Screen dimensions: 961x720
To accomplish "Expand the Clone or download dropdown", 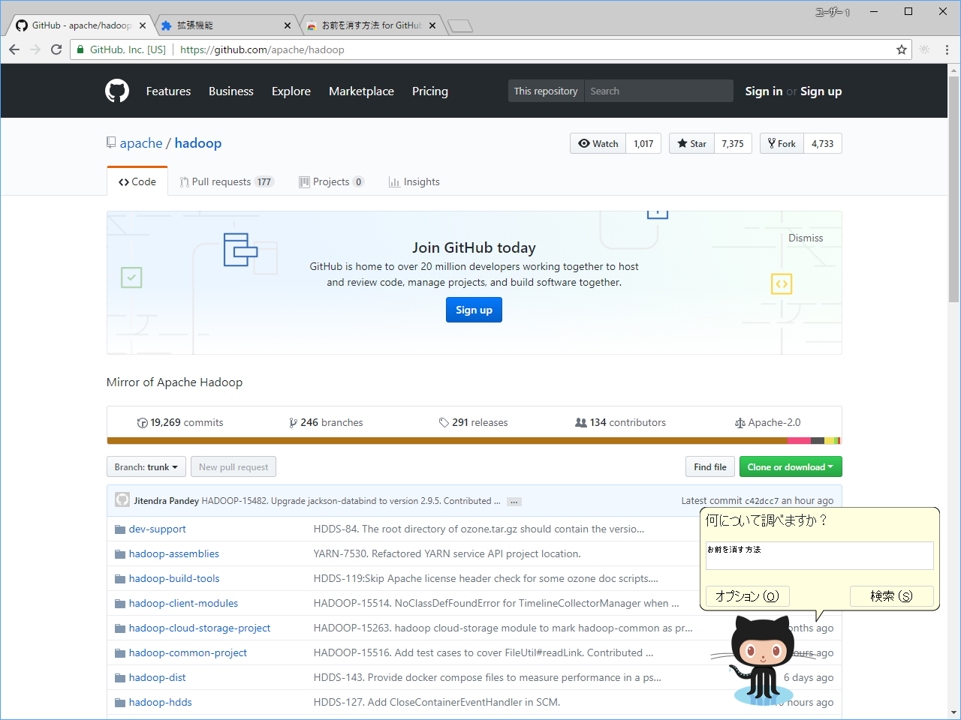I will 791,466.
